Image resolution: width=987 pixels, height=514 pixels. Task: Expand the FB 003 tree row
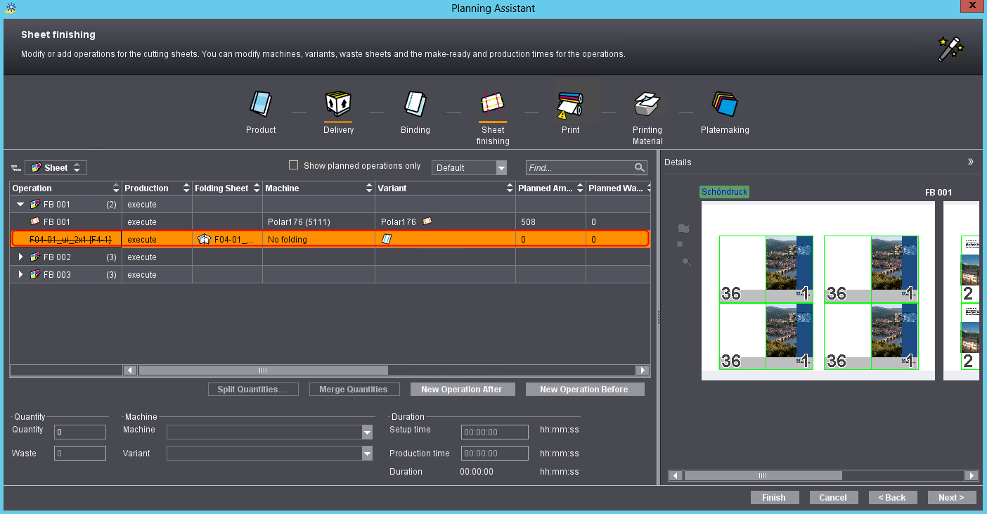(x=20, y=275)
